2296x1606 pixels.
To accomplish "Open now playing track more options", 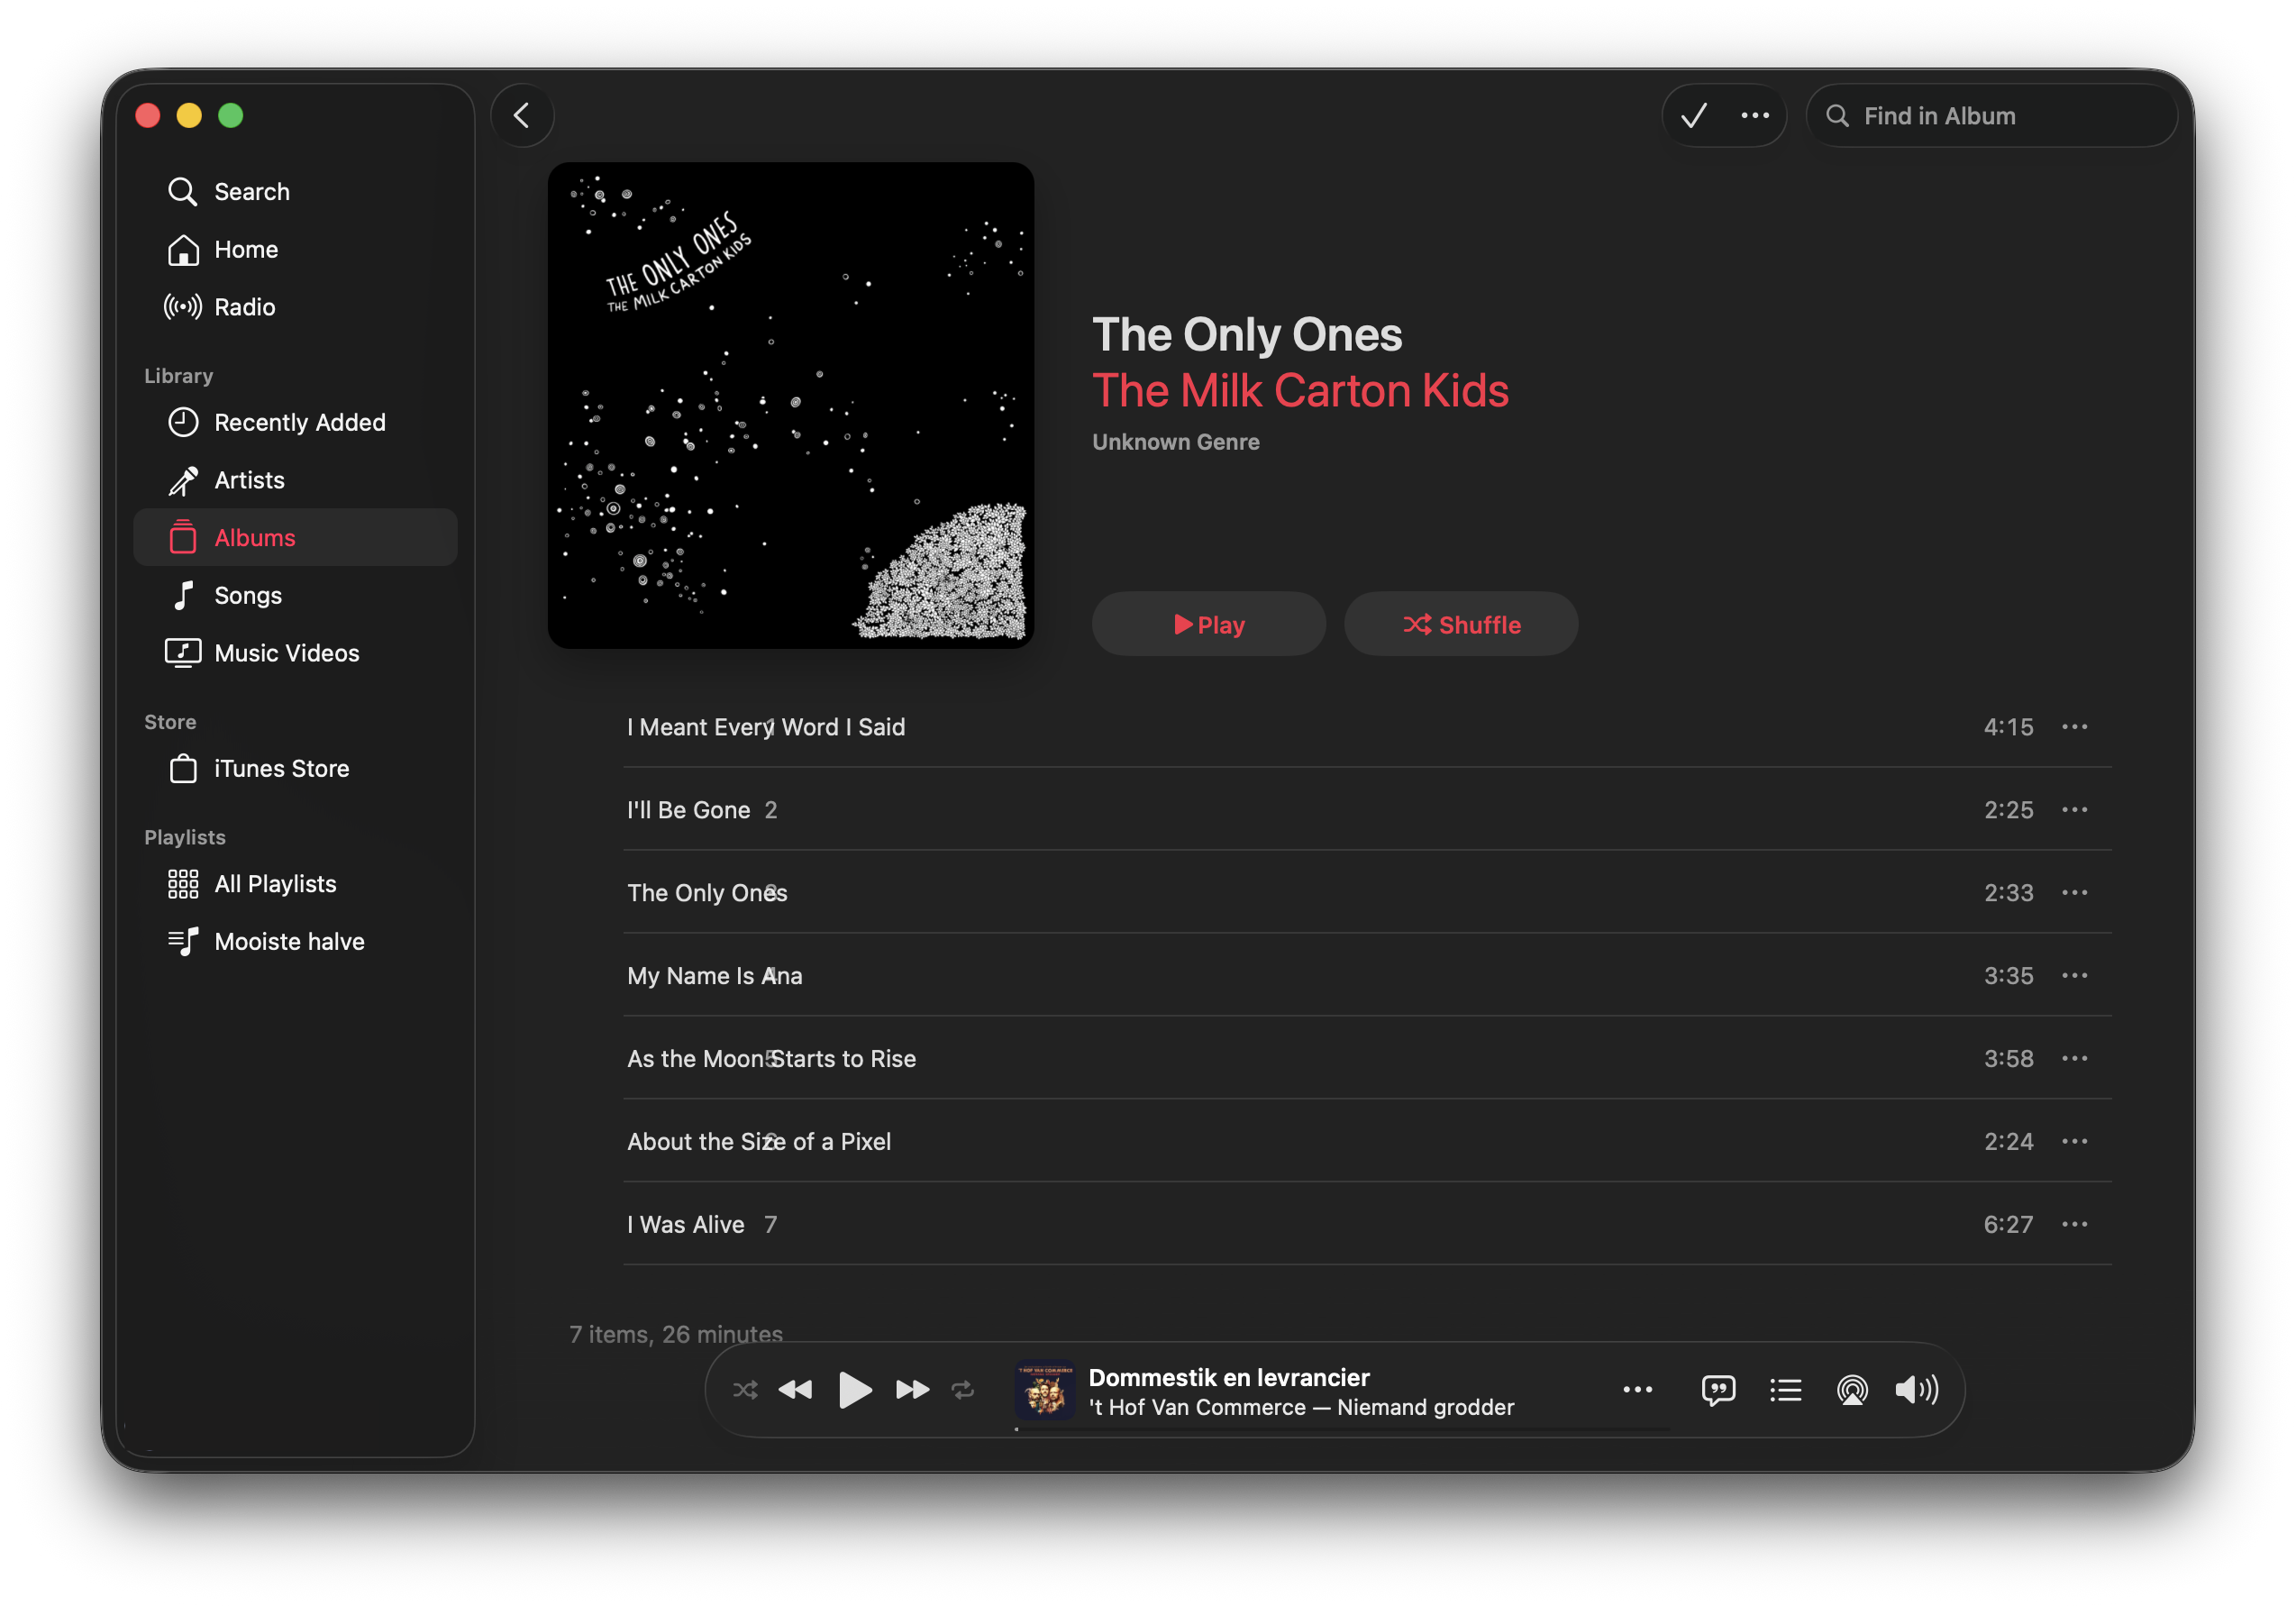I will 1637,1390.
